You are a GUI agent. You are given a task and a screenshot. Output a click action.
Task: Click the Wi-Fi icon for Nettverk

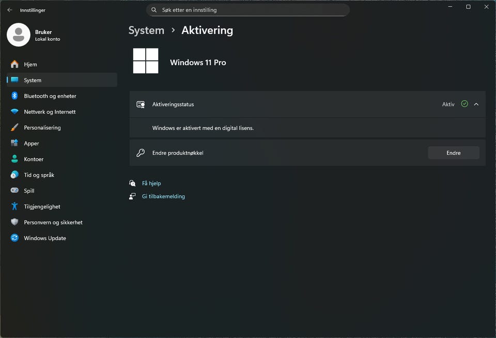(x=14, y=112)
